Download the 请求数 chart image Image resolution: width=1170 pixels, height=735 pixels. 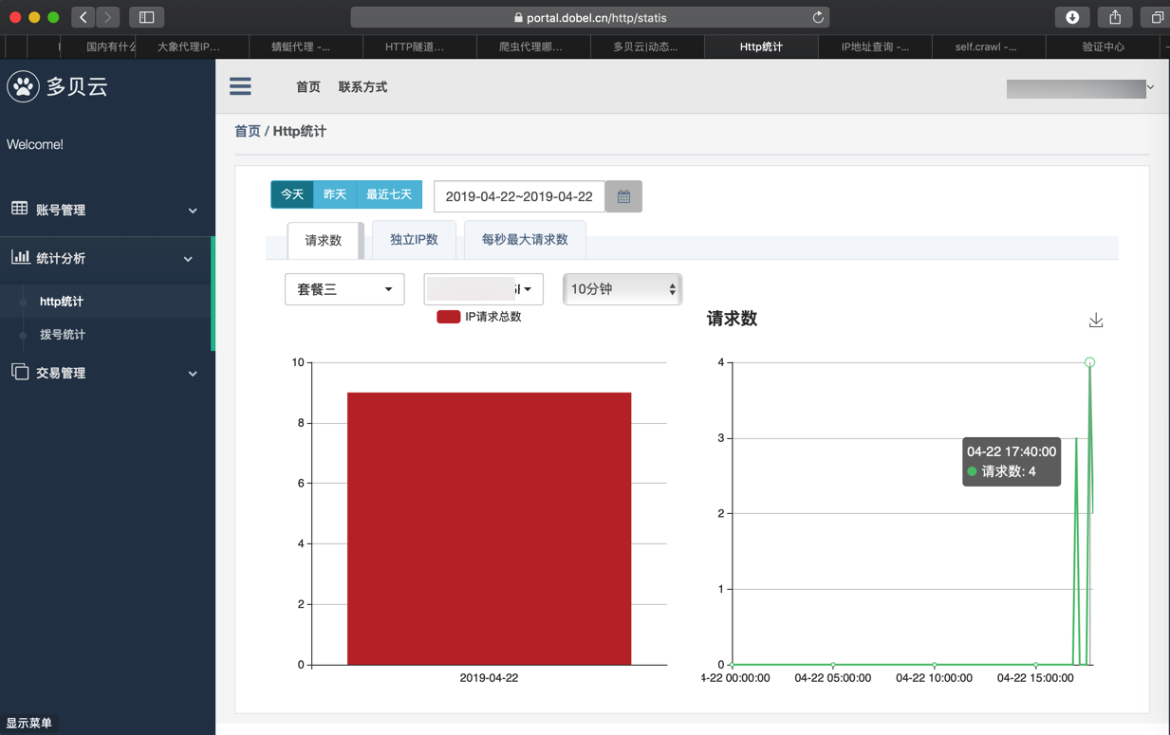coord(1096,321)
